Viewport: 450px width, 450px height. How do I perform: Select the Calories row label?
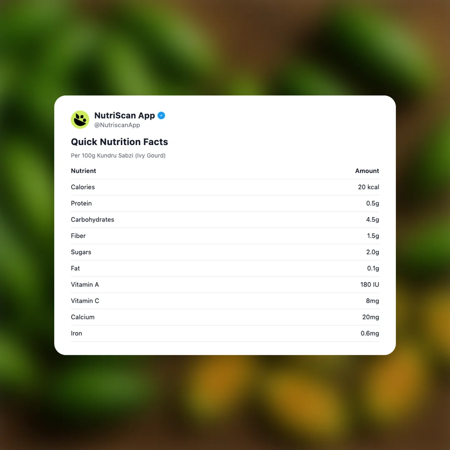[x=83, y=187]
